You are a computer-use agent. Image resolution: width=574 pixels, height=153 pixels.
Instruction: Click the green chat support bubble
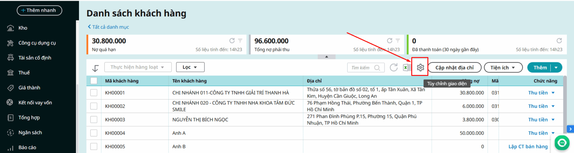(x=562, y=143)
